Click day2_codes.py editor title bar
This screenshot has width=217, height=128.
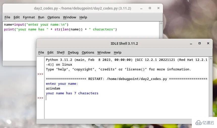click(83, 8)
